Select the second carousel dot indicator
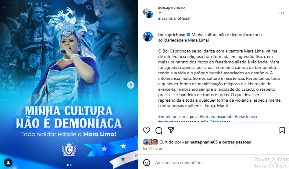Screen dimensions: 289x169 [71, 165]
